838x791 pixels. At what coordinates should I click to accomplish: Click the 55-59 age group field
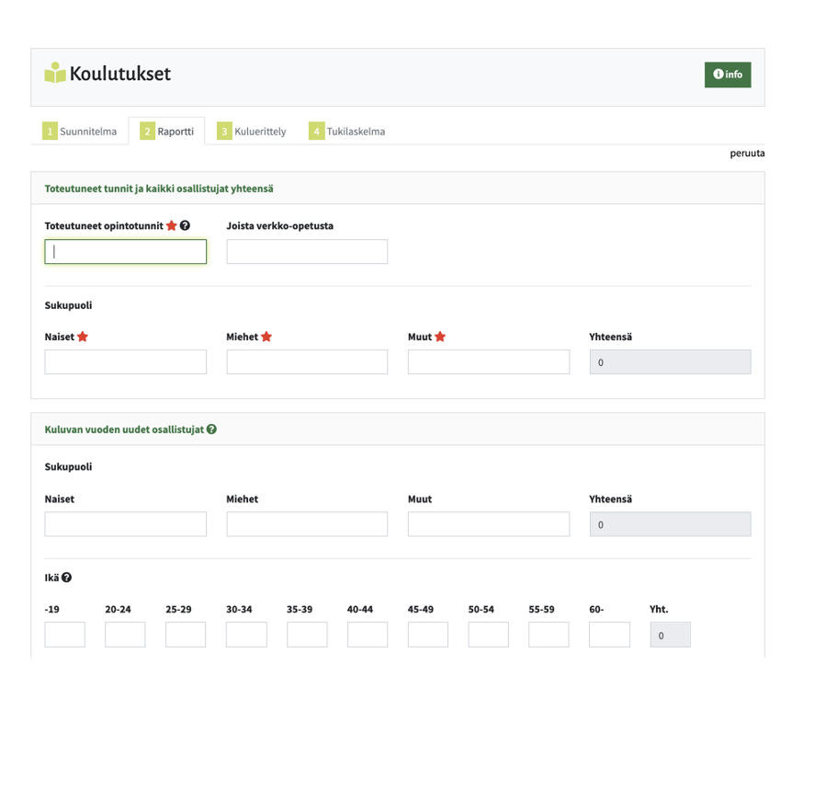click(549, 635)
